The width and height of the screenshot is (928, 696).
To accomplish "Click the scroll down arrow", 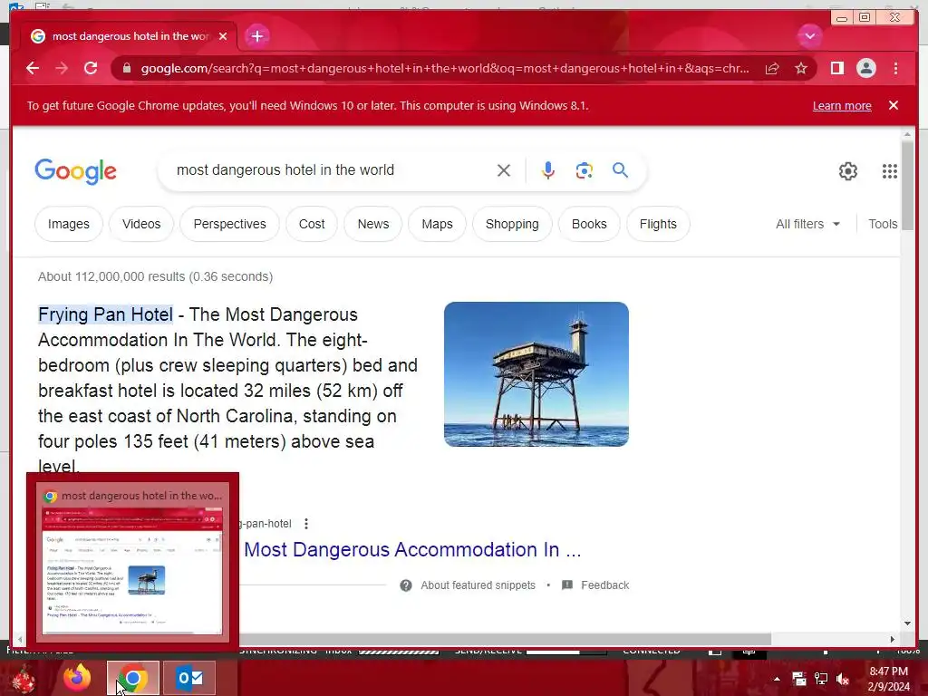I will coord(907,623).
